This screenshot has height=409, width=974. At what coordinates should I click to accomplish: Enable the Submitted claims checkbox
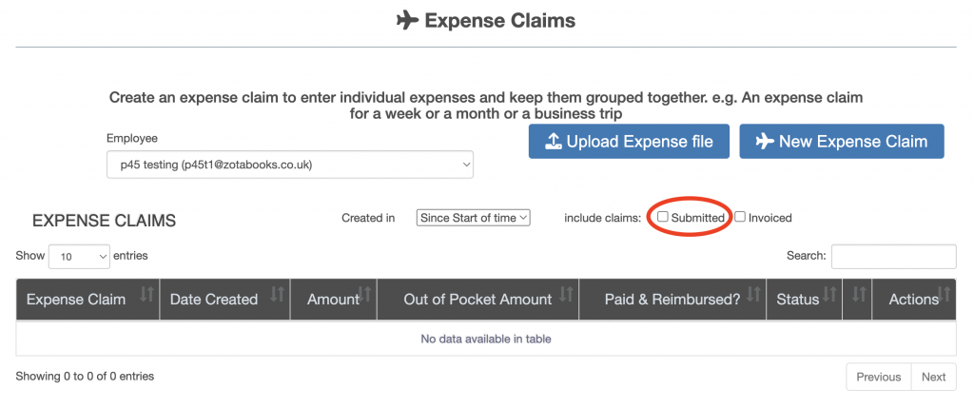pyautogui.click(x=663, y=218)
